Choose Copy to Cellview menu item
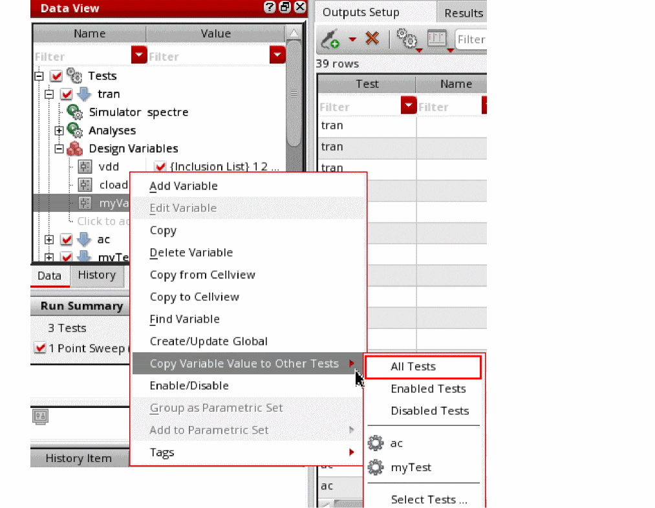The width and height of the screenshot is (655, 508). (248, 297)
